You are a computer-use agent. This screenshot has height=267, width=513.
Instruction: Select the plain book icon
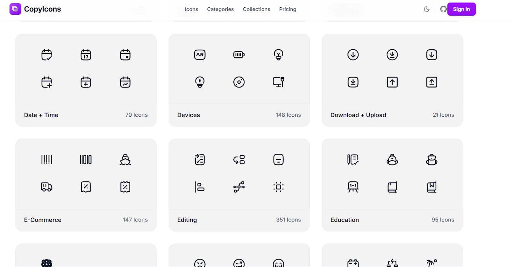tap(392, 187)
